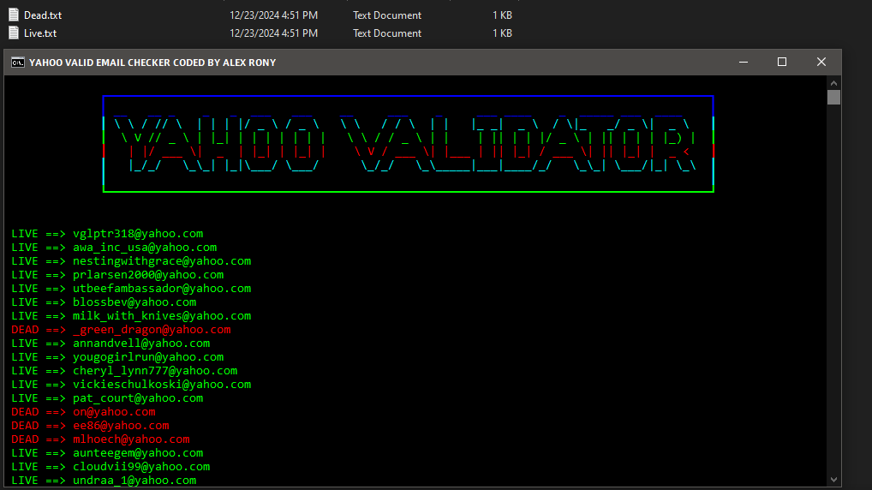Click the vickieschulkoski@yahoo.com line

(131, 385)
